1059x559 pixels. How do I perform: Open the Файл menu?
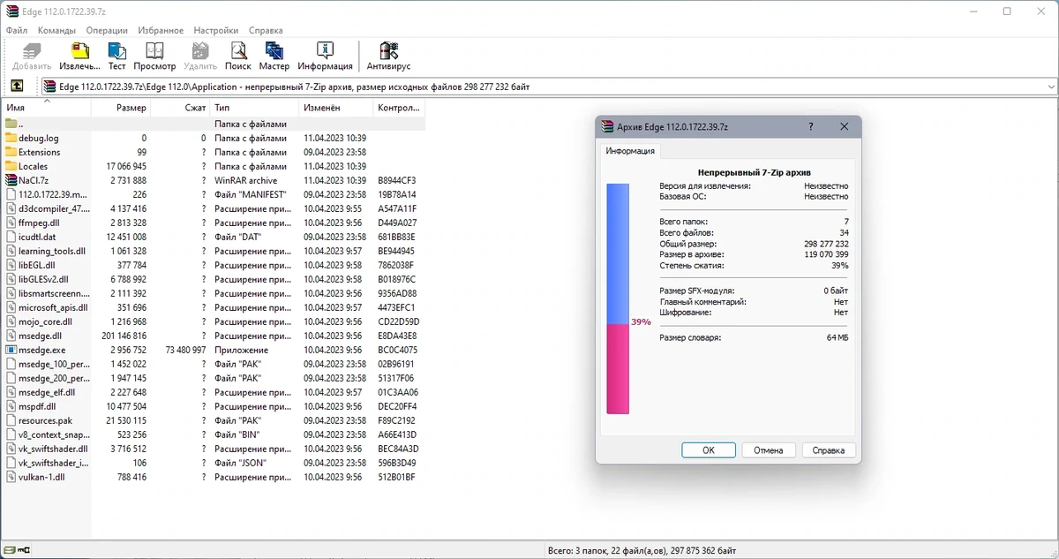16,30
